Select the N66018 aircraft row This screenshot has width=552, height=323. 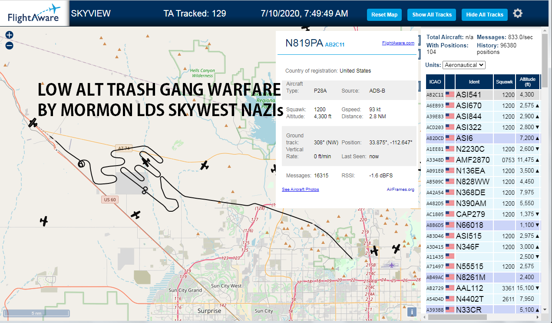coord(483,225)
